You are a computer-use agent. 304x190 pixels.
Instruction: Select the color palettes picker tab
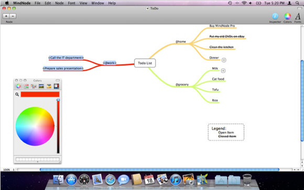(x=34, y=86)
